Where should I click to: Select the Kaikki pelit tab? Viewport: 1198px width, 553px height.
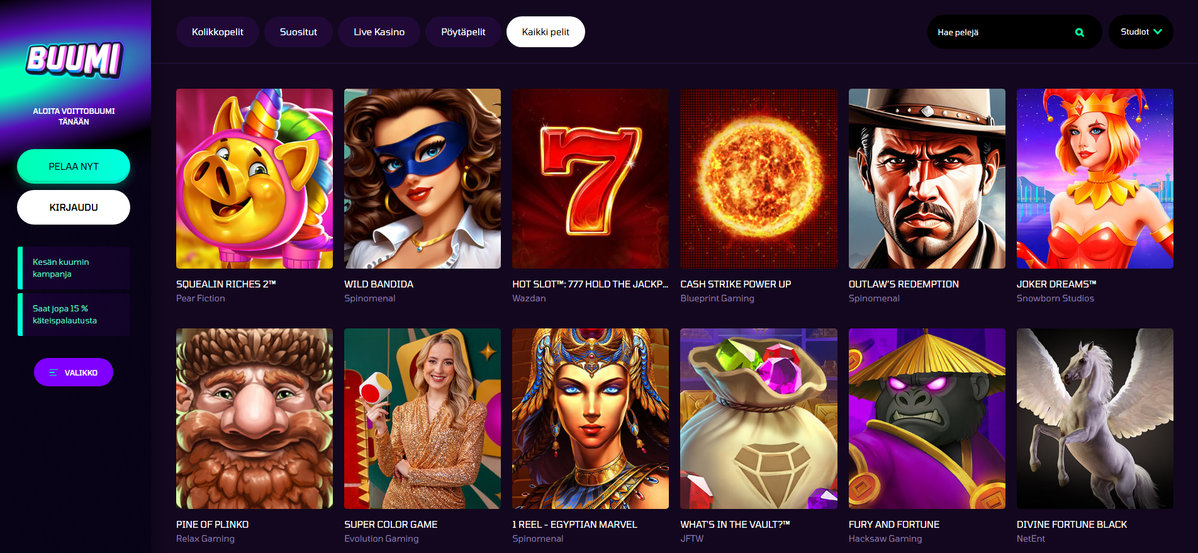(546, 31)
